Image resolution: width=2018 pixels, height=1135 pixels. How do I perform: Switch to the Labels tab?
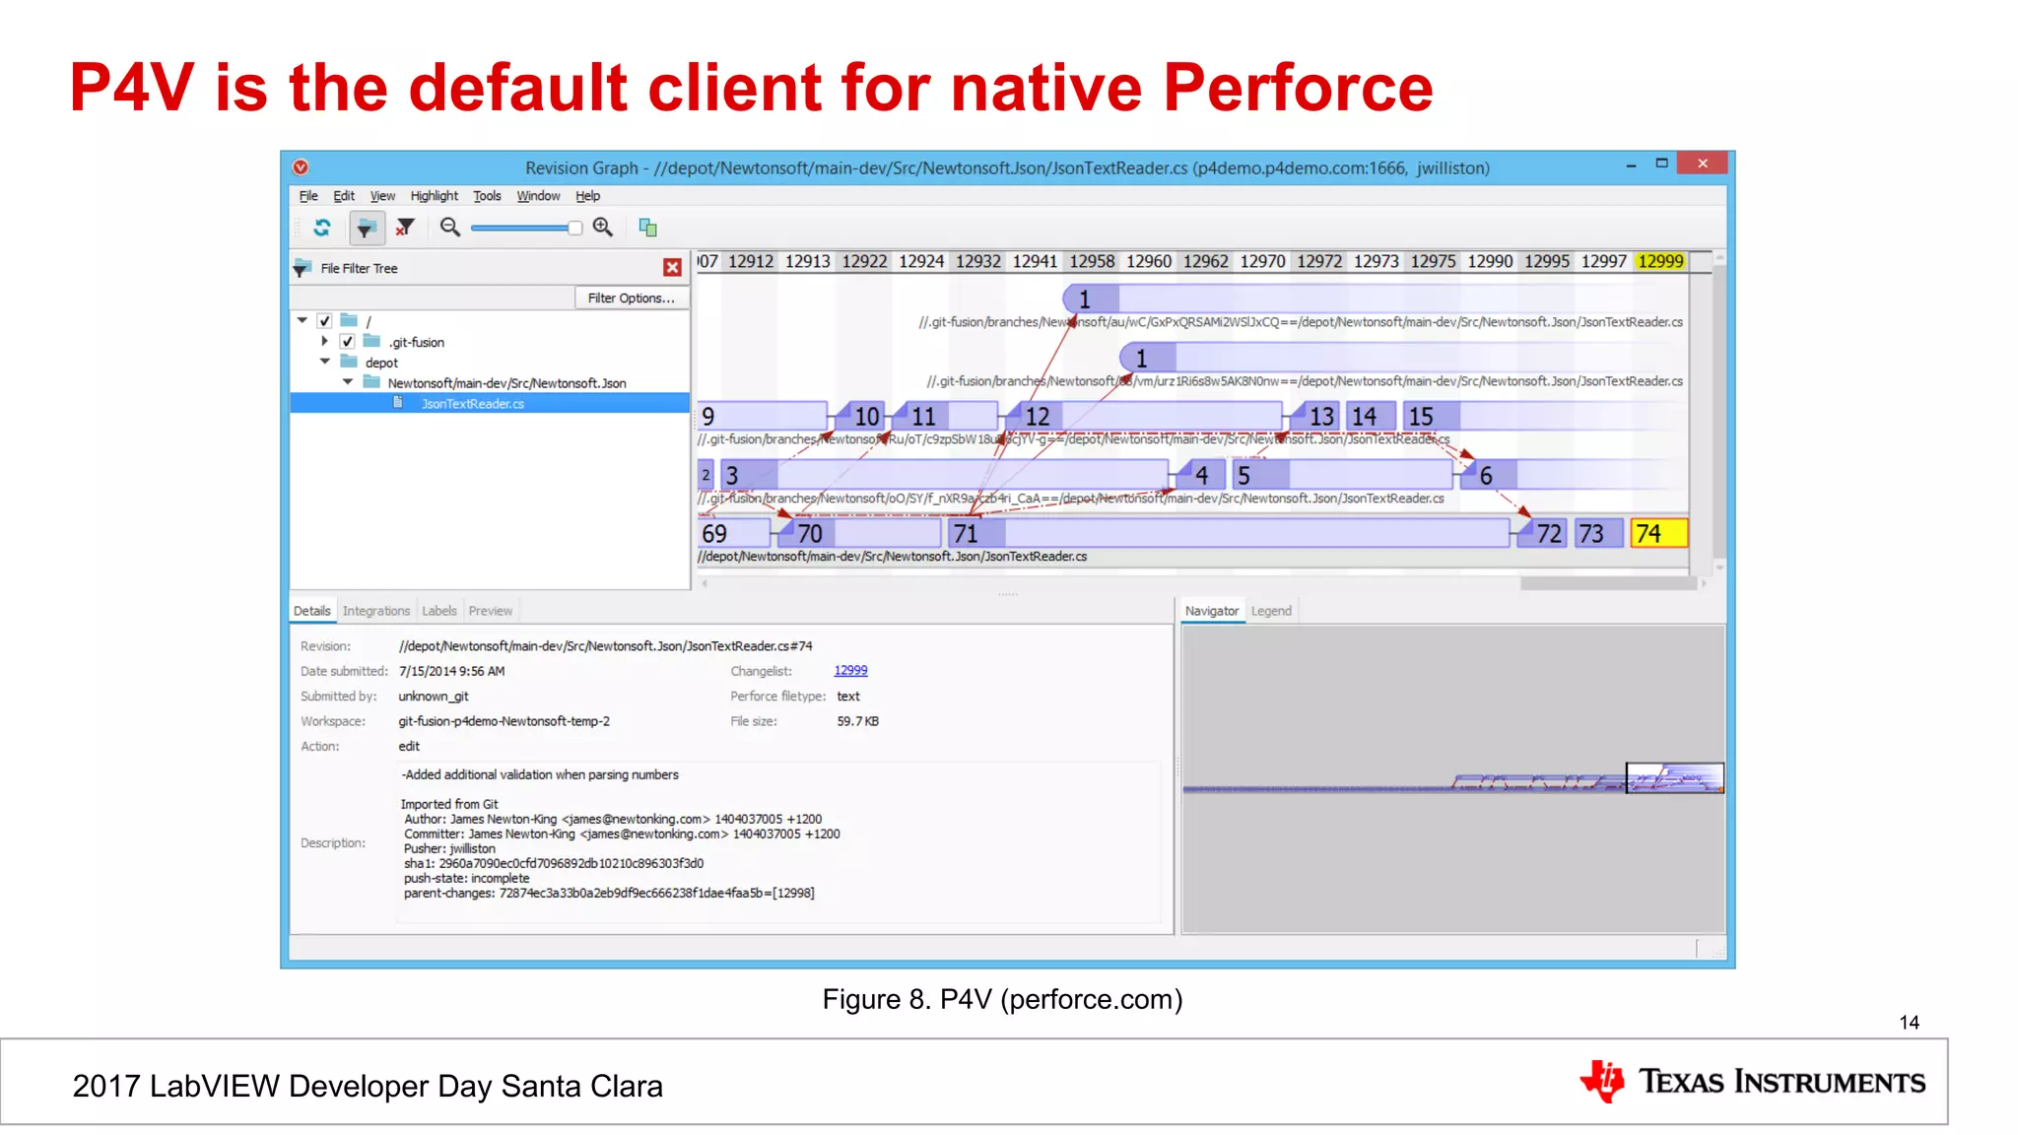tap(439, 611)
